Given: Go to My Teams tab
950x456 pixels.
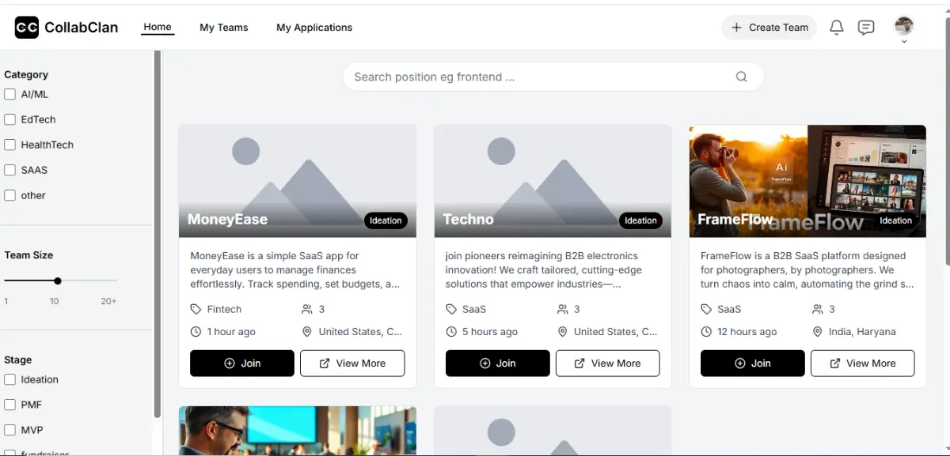Looking at the screenshot, I should 223,28.
